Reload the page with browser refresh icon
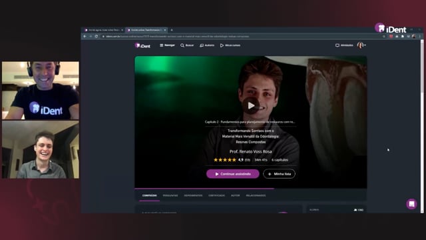This screenshot has width=426, height=240. point(96,37)
